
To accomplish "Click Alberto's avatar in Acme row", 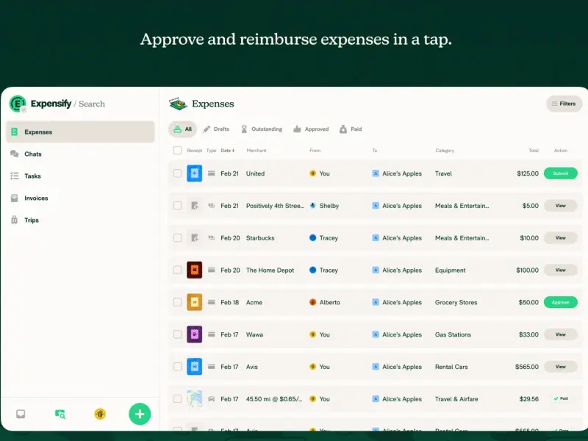I will click(313, 302).
